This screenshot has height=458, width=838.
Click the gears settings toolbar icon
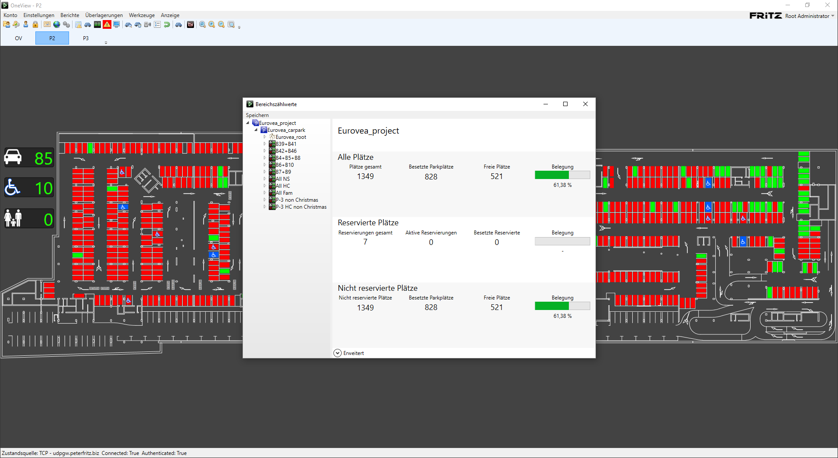tap(66, 24)
